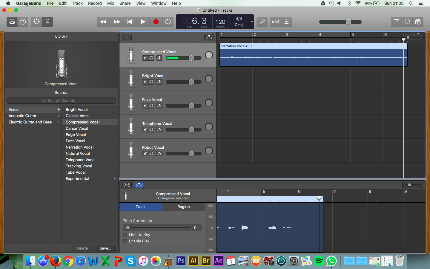The height and width of the screenshot is (269, 430).
Task: Click the Fast Forward button
Action: (x=117, y=22)
